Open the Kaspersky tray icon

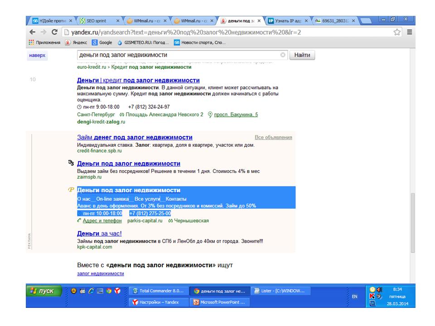(372, 296)
